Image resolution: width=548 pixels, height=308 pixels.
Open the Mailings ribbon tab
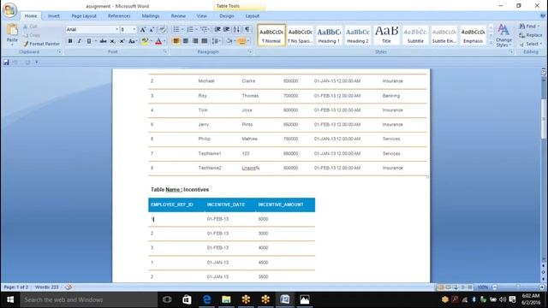tap(151, 16)
